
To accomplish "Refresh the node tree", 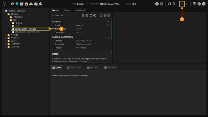I will click(170, 4).
